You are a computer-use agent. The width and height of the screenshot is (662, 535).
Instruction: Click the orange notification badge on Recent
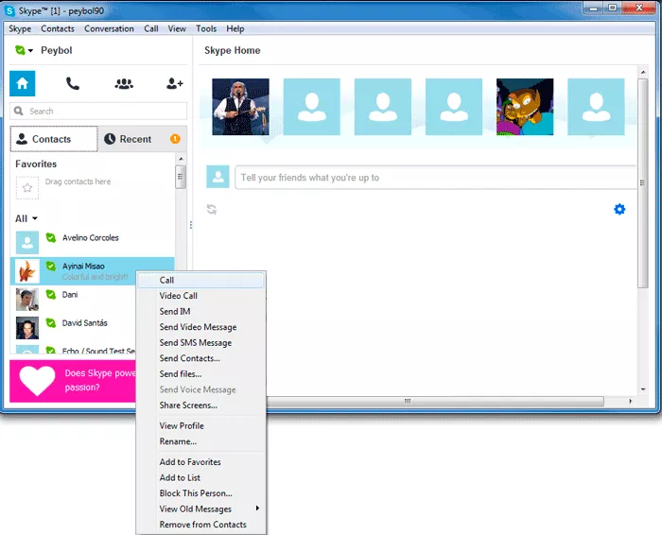(175, 139)
